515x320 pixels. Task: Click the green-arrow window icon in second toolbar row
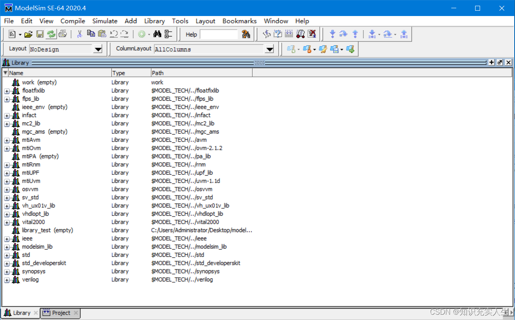tap(350, 49)
